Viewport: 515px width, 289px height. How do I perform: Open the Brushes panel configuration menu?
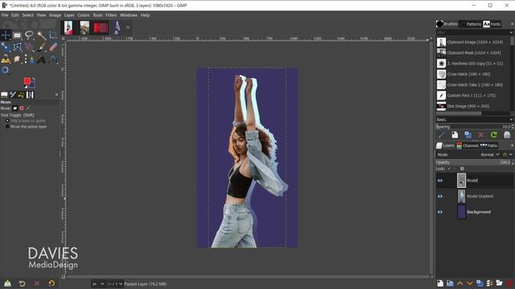point(512,24)
